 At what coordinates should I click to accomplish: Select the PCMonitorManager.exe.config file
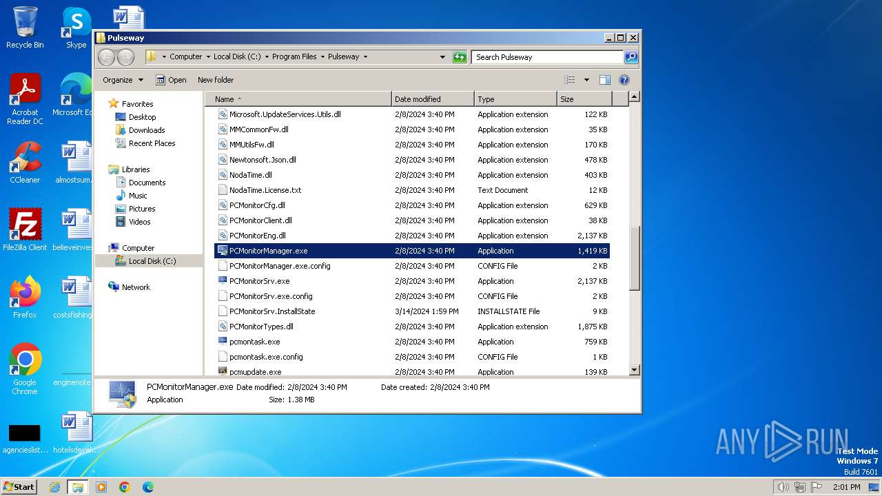(x=280, y=266)
